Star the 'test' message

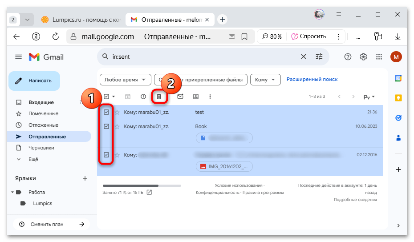(117, 113)
